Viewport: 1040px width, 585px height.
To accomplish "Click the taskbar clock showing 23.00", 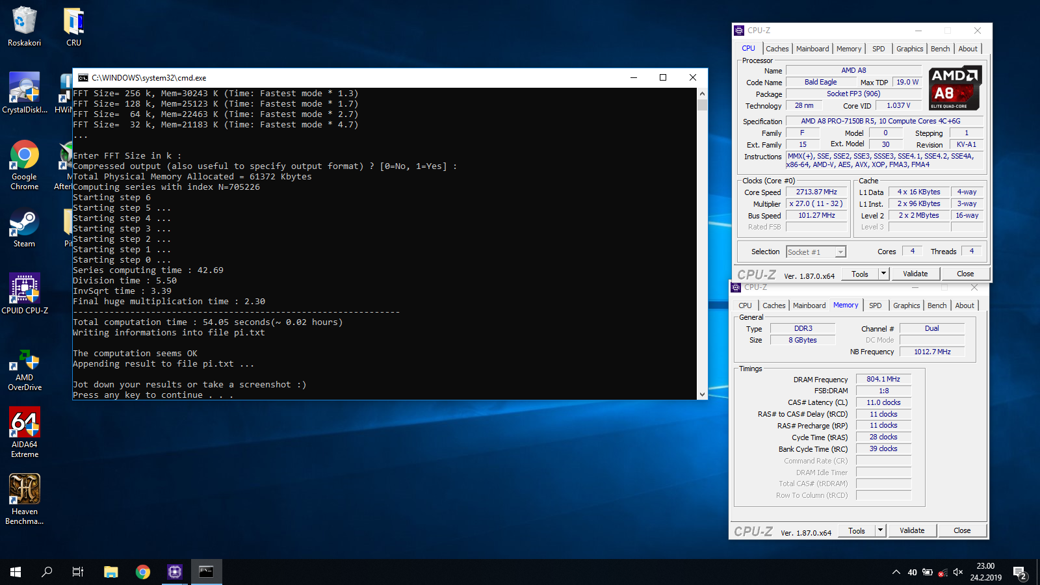I will (985, 572).
